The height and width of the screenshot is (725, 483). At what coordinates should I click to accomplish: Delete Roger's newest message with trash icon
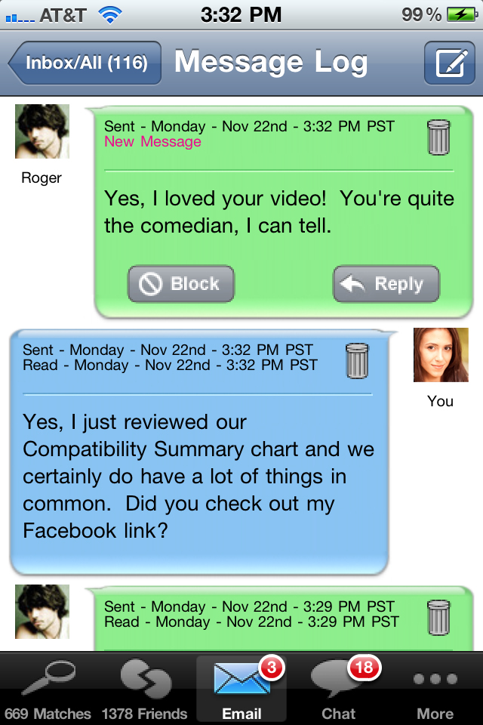coord(438,137)
